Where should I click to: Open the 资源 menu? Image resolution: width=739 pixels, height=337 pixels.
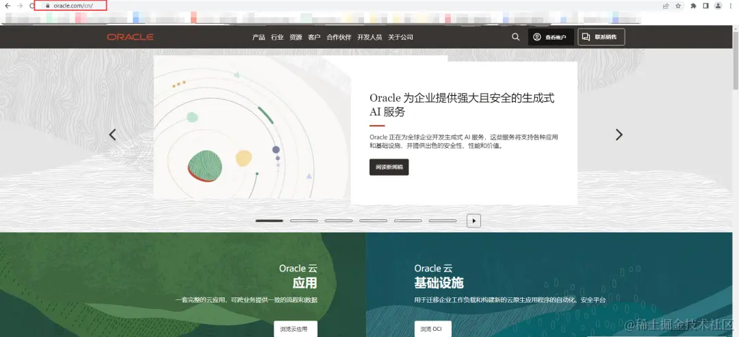point(296,37)
